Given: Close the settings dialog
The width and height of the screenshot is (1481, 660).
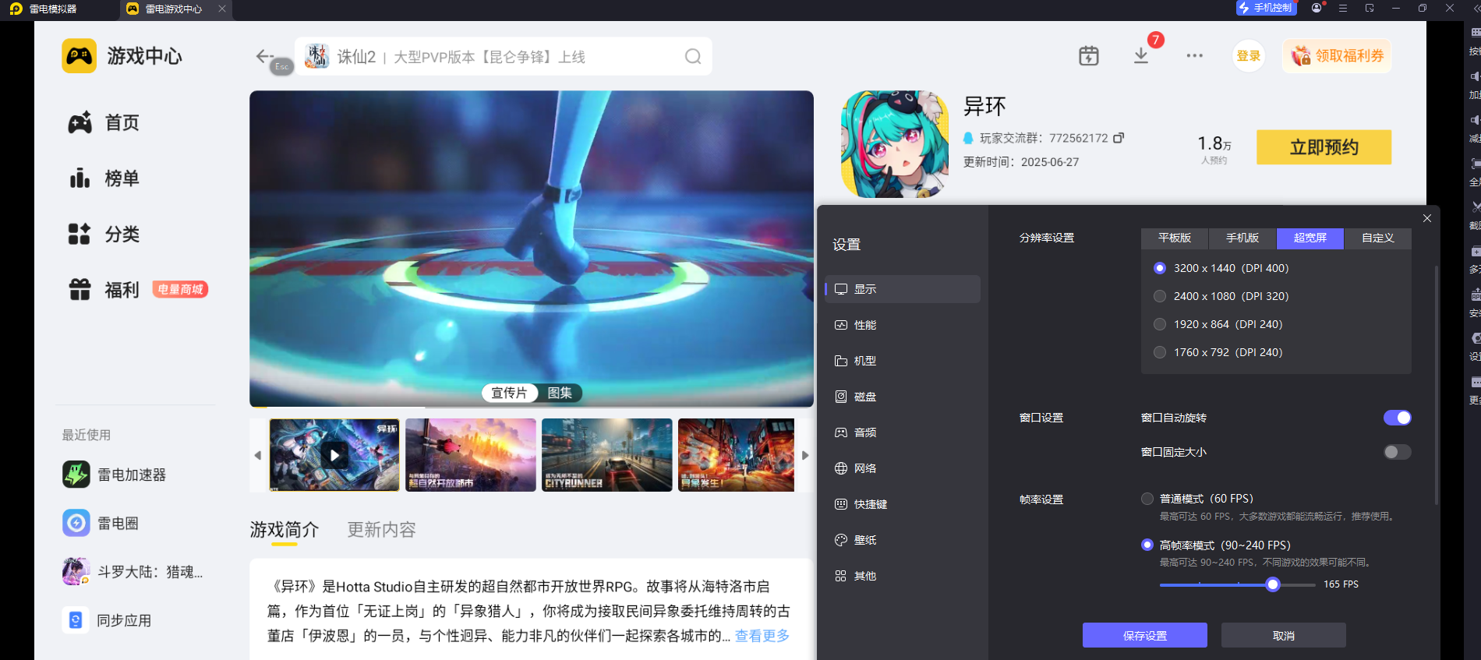Looking at the screenshot, I should tap(1427, 218).
